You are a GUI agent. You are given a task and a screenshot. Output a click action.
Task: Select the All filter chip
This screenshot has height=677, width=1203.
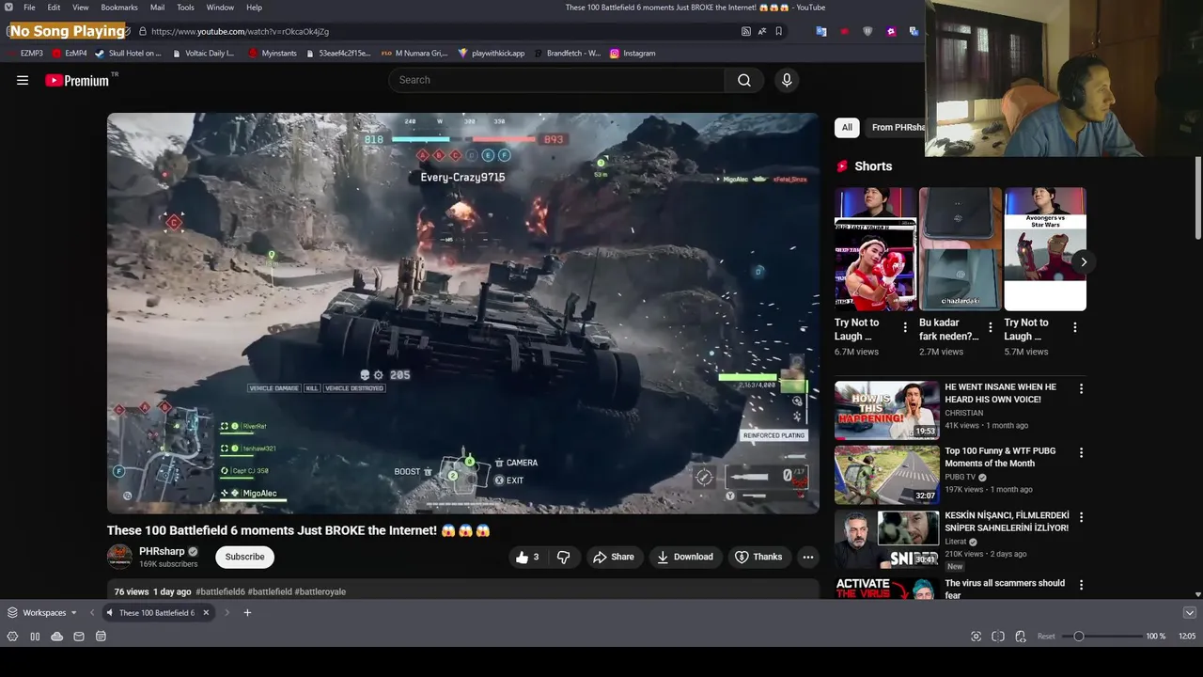(x=847, y=127)
